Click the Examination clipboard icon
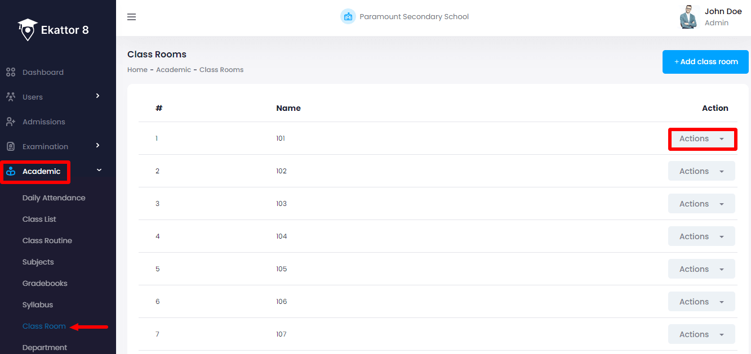This screenshot has width=751, height=354. (10, 146)
